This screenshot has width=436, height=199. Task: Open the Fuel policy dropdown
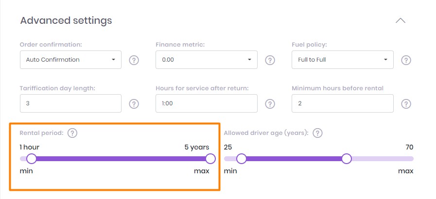[x=343, y=60]
